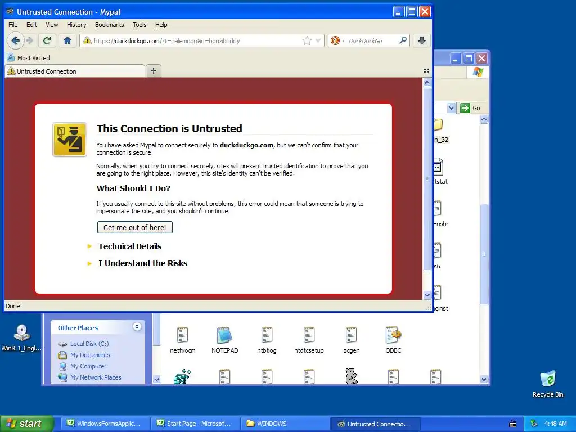Click Explorer file list scroll-up arrow
576x432 pixels.
[484, 119]
